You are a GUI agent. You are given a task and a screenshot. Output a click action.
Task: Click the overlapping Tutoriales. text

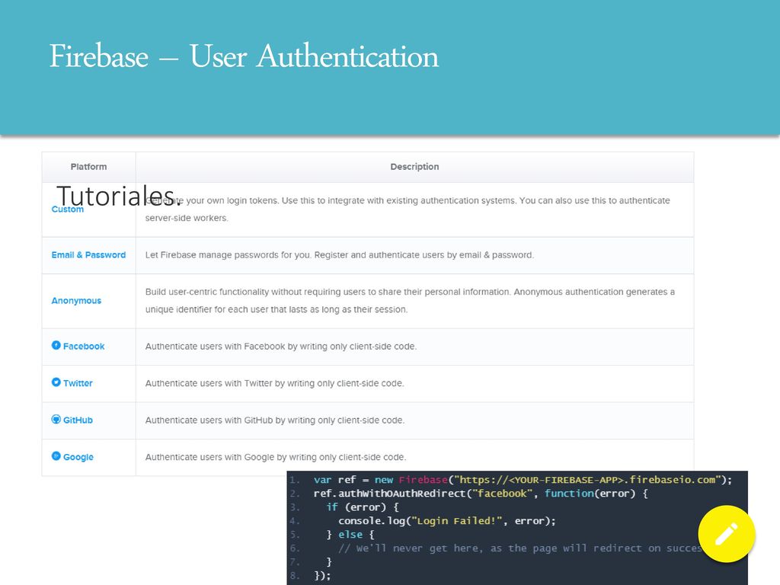(118, 196)
